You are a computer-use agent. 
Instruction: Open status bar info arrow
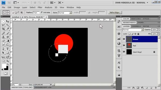pos(51,84)
